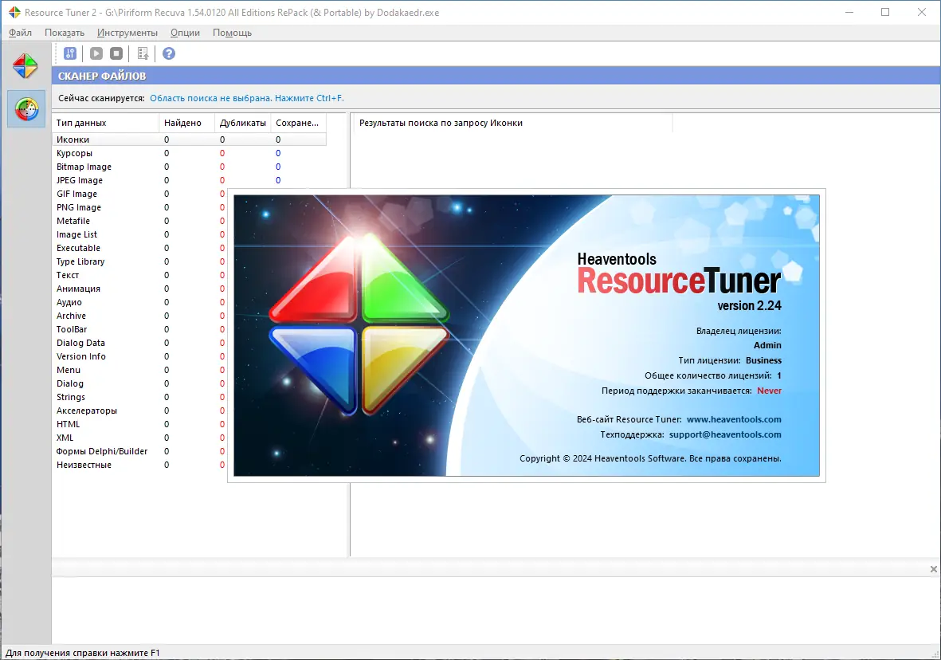Select the Menu row
The height and width of the screenshot is (660, 941).
coord(139,370)
